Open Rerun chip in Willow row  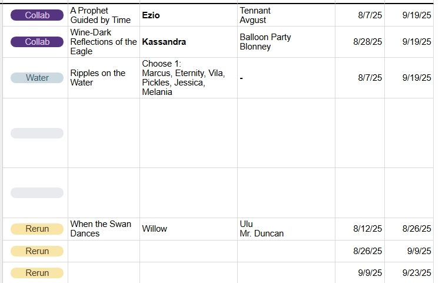coord(36,229)
